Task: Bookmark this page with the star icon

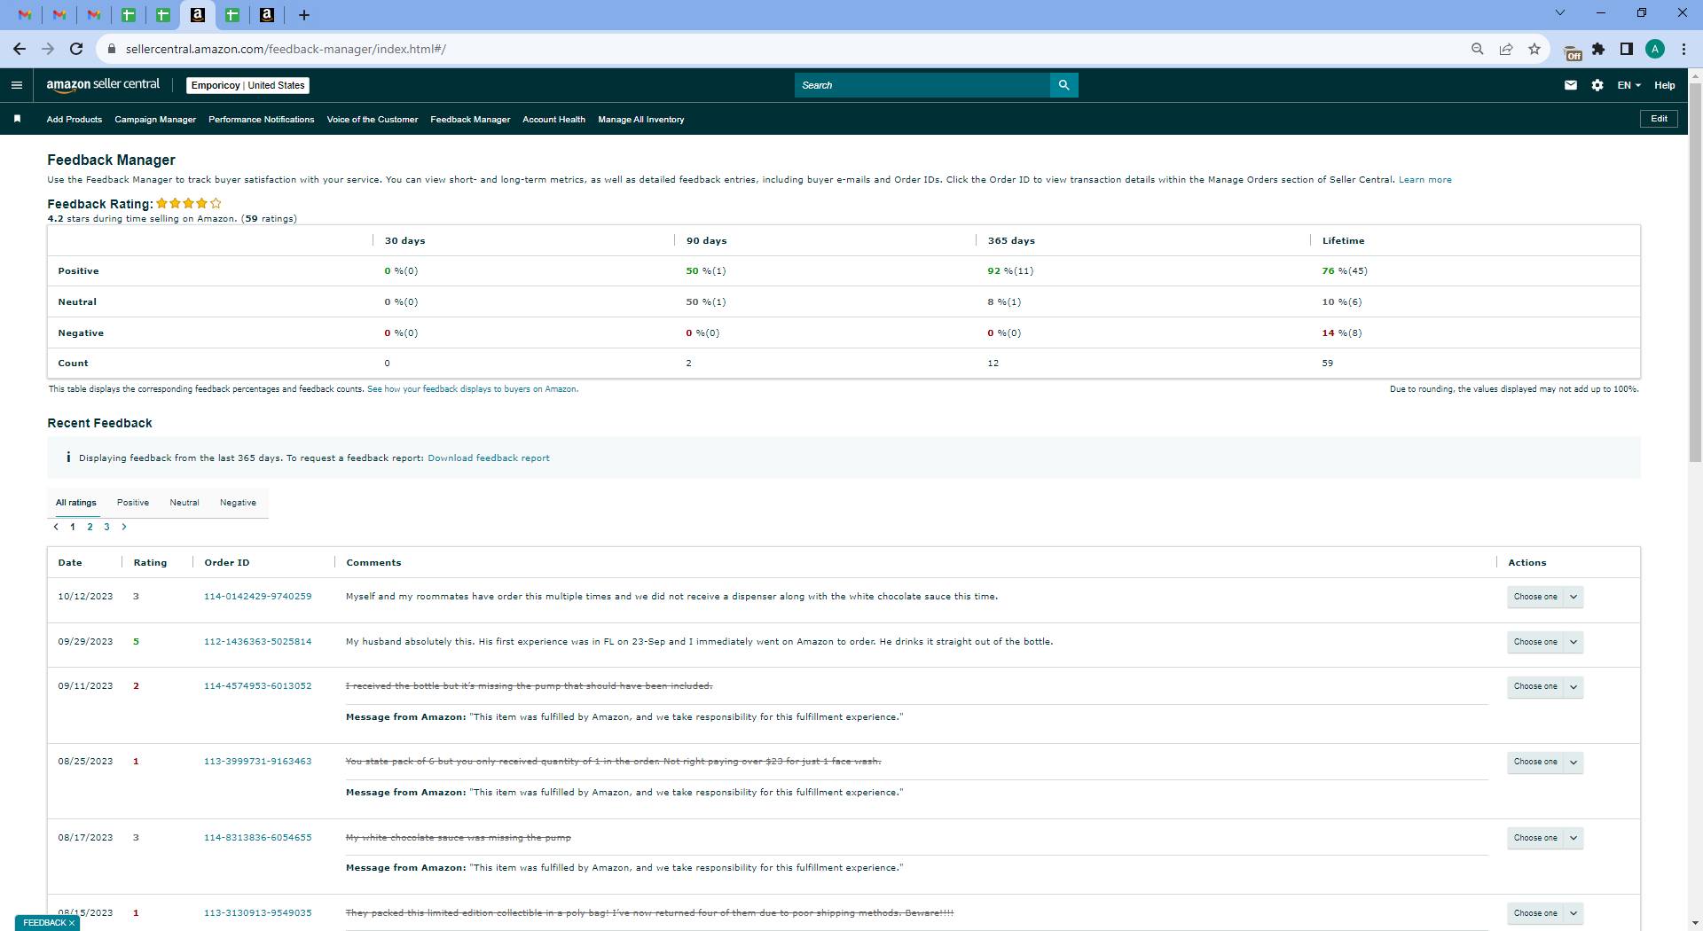Action: pyautogui.click(x=1534, y=49)
